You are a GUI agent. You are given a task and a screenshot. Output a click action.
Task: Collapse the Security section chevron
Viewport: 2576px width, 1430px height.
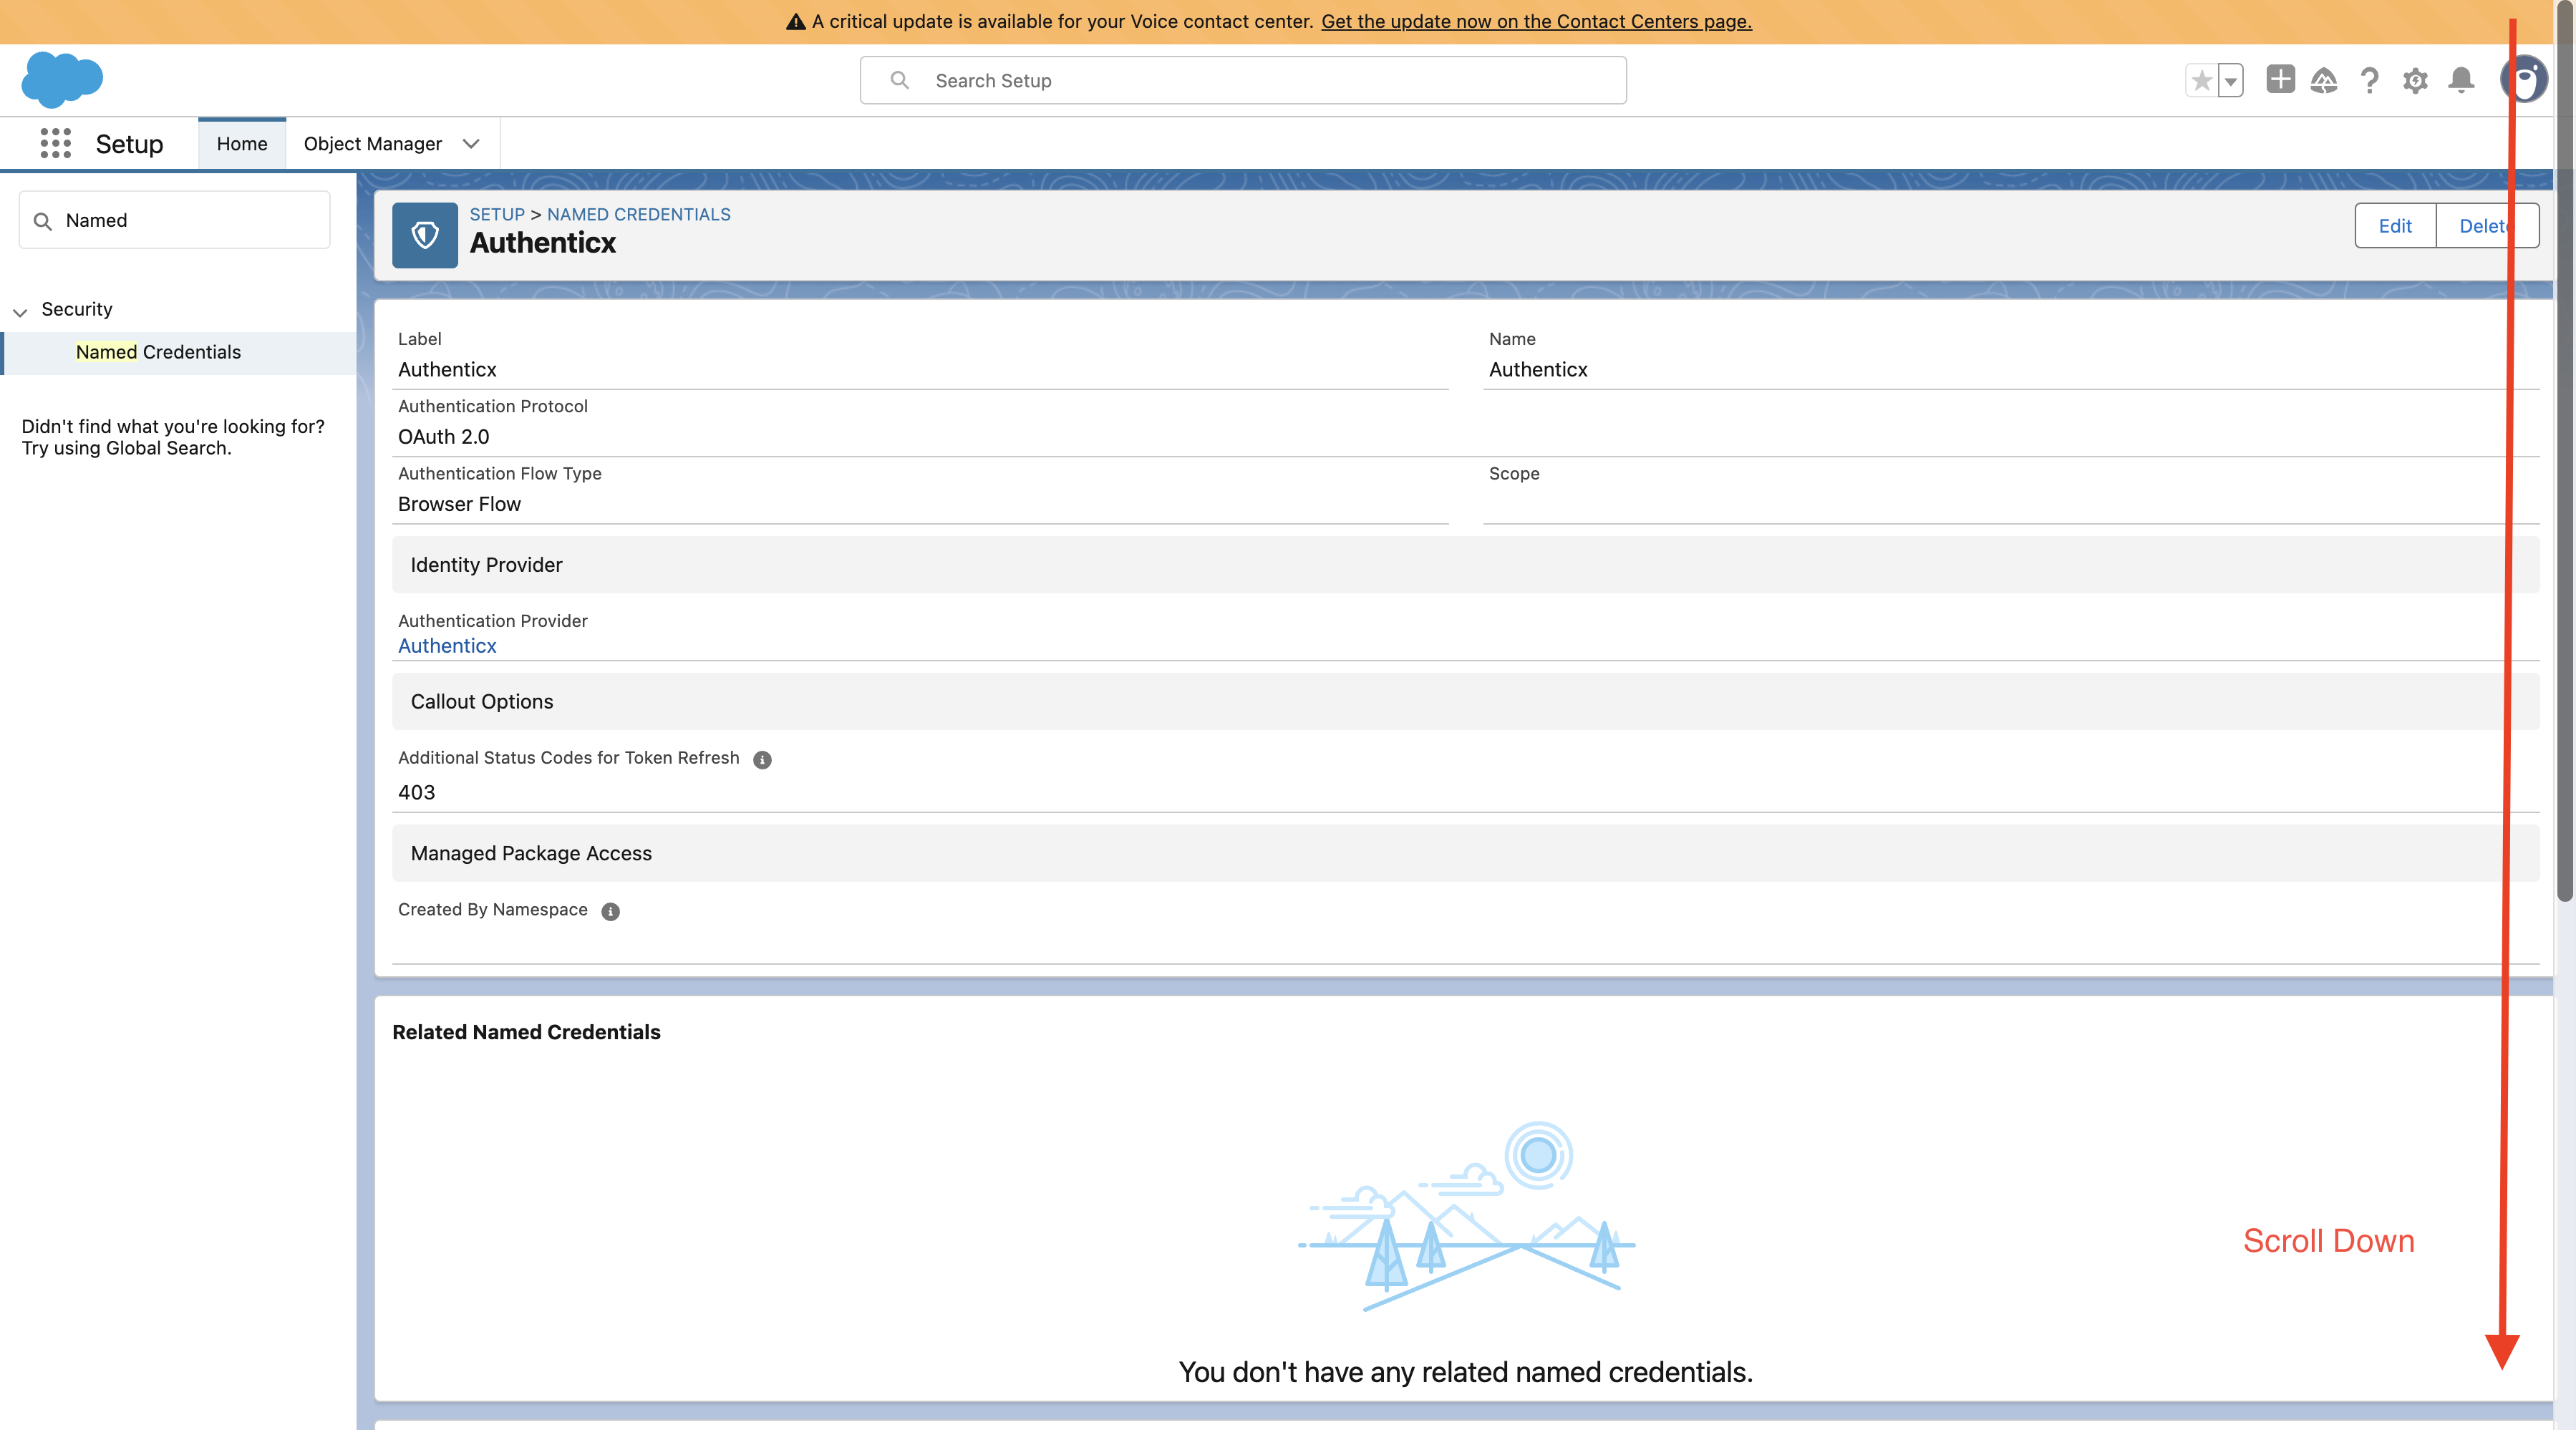pos(19,311)
